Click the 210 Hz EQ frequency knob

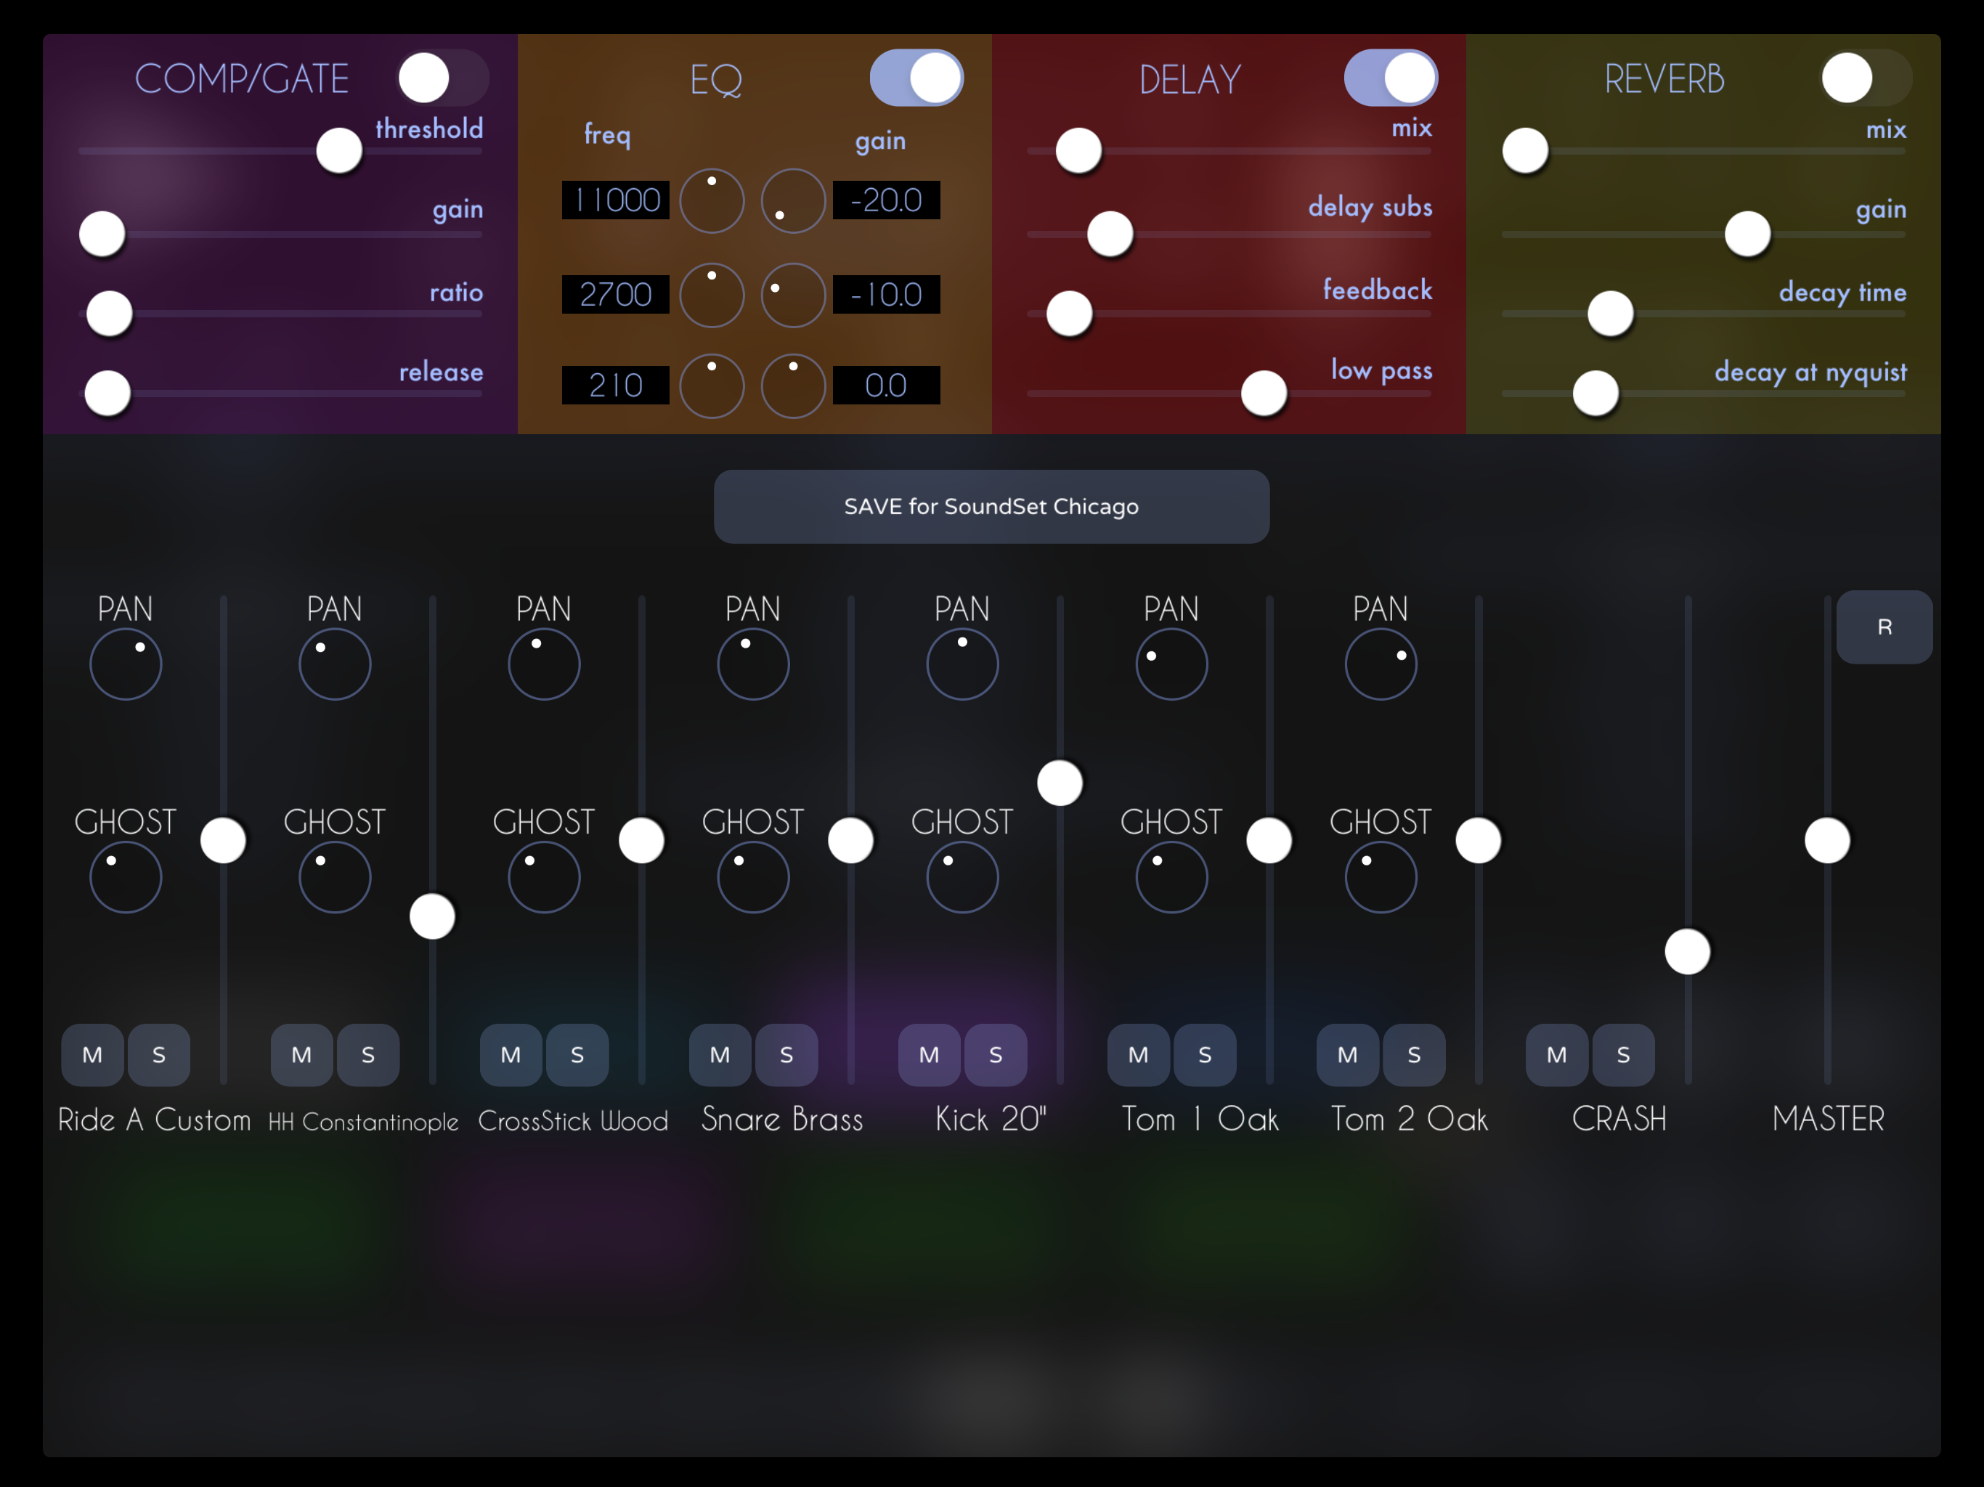(711, 386)
